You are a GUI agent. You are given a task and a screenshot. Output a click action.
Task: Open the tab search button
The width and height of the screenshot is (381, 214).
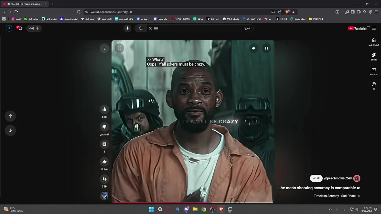click(x=337, y=12)
